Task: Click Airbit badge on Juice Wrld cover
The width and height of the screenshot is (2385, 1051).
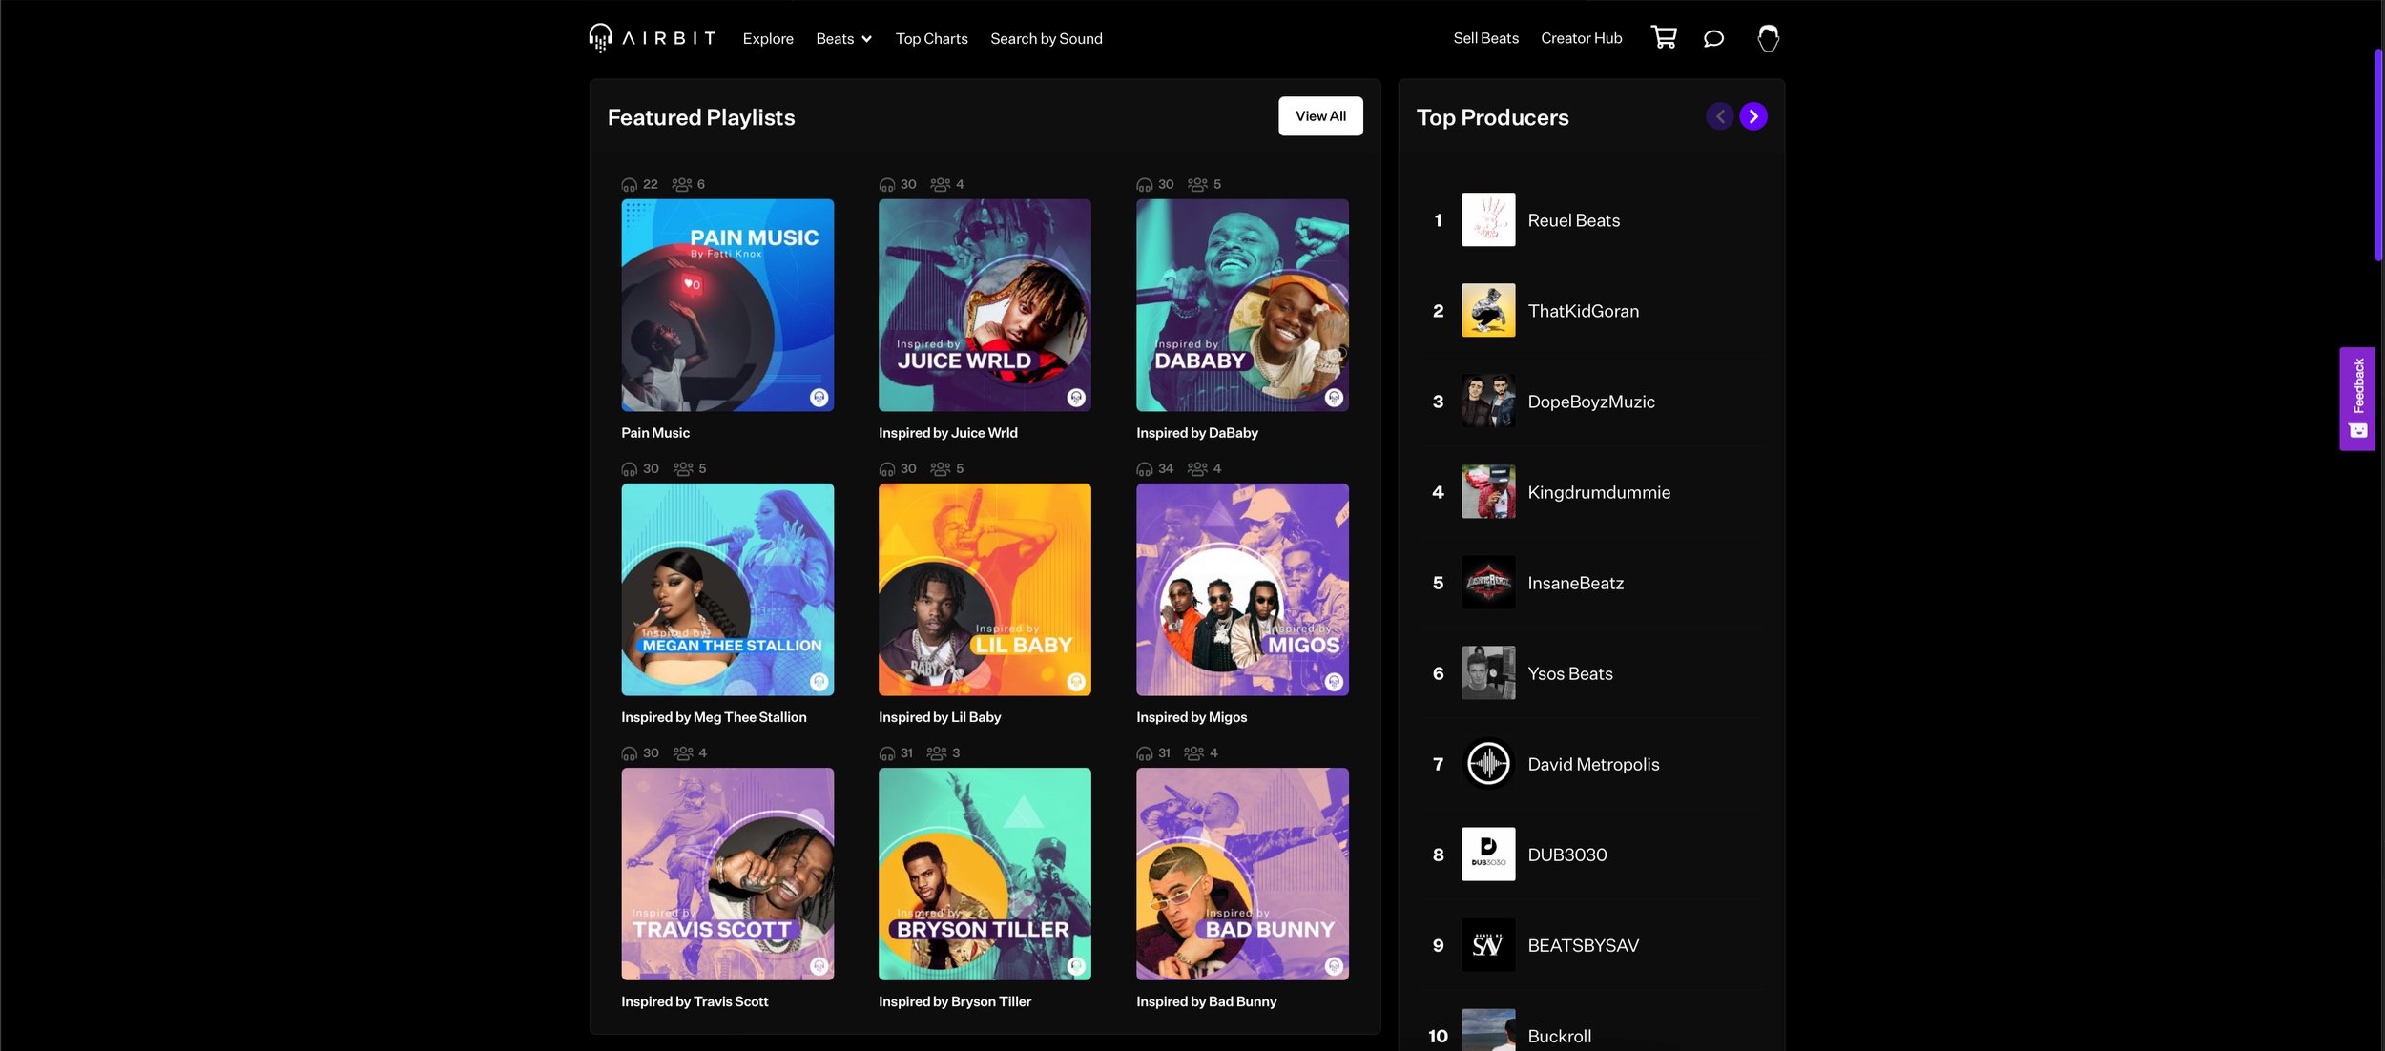Action: [x=1076, y=397]
